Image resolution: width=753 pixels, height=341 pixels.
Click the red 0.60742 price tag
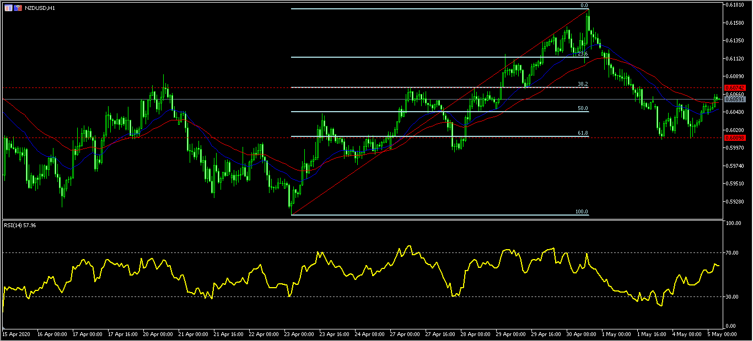(735, 87)
